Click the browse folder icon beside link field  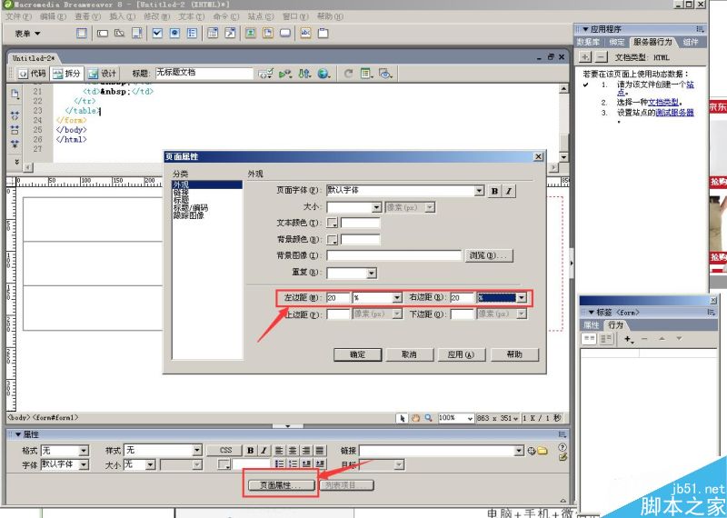543,451
